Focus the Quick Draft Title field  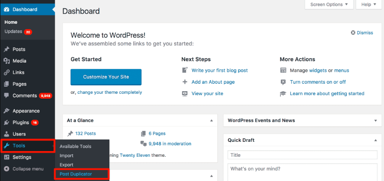pyautogui.click(x=302, y=155)
